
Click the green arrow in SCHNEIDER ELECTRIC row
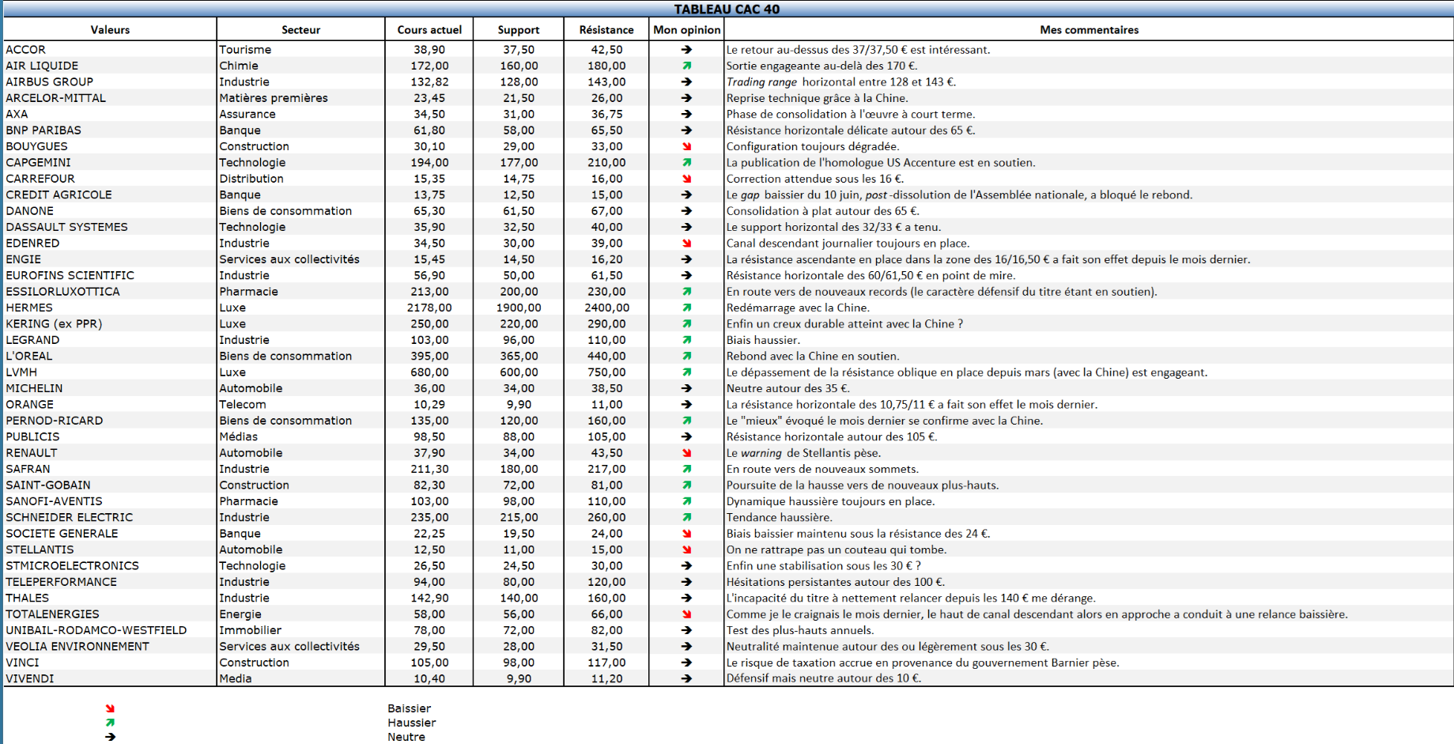coord(686,517)
